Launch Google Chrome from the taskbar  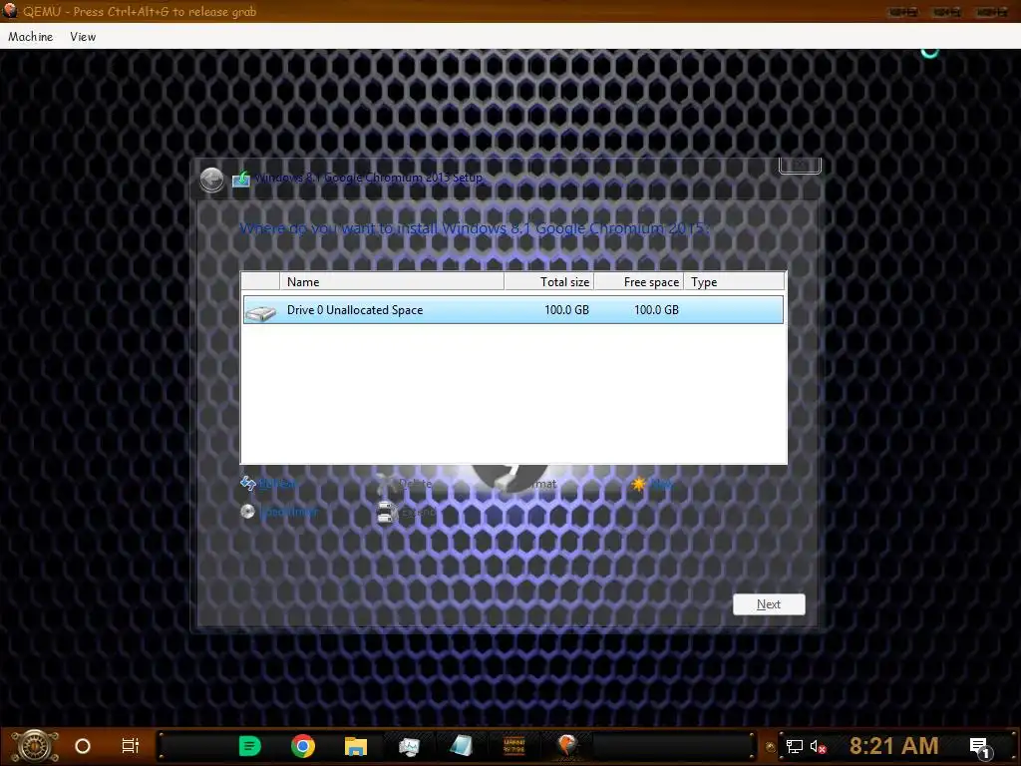coord(303,746)
